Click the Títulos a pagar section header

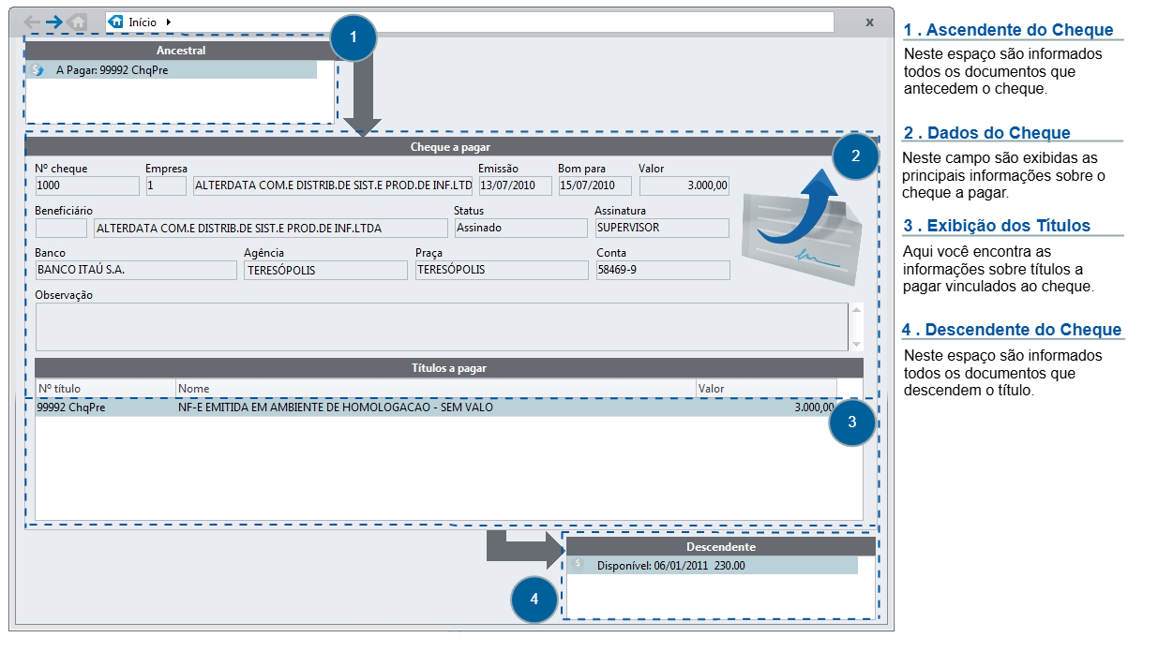click(x=449, y=368)
